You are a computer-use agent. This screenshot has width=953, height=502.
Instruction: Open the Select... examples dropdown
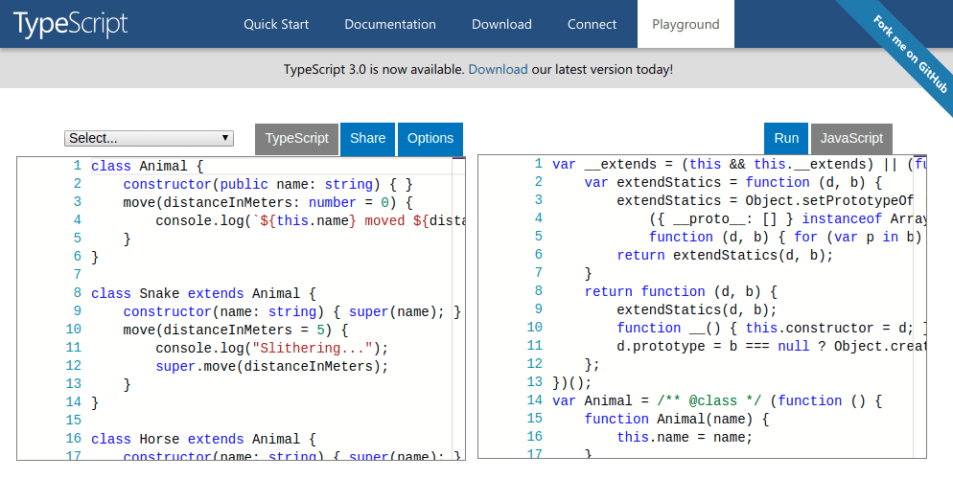pyautogui.click(x=149, y=138)
